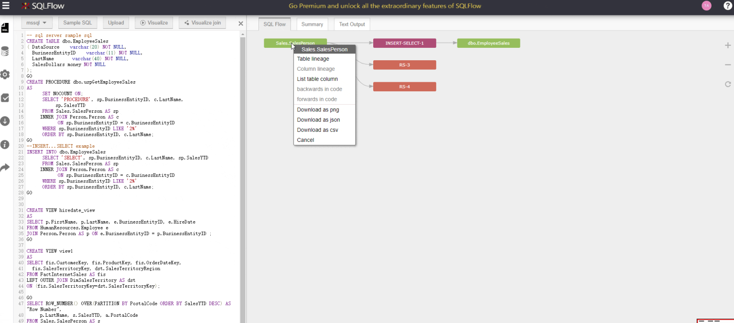Zoom out the diagram with minus icon
Image resolution: width=734 pixels, height=323 pixels.
(x=728, y=65)
